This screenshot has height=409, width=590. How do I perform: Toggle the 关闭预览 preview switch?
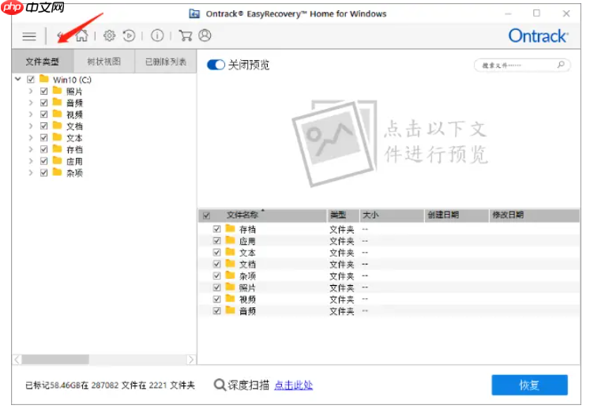(216, 65)
